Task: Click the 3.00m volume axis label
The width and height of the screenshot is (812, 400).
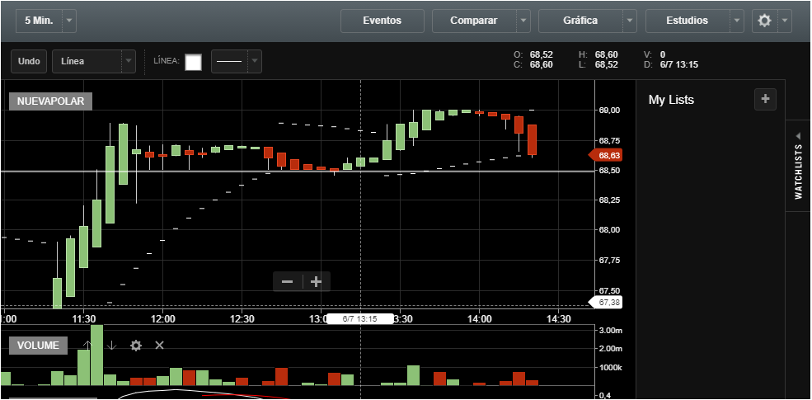Action: pyautogui.click(x=610, y=331)
